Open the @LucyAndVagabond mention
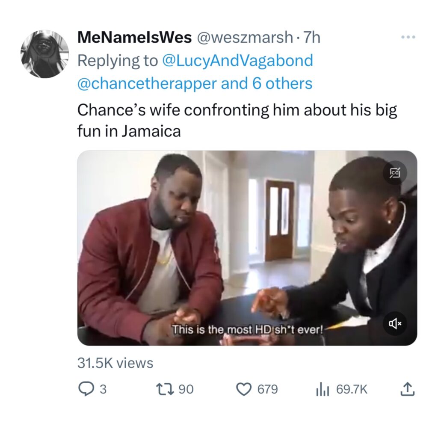The width and height of the screenshot is (438, 438). (x=237, y=61)
